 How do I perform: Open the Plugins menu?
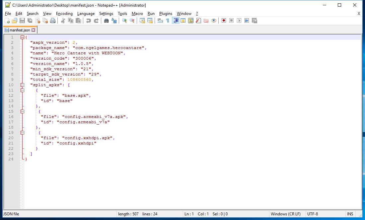pyautogui.click(x=166, y=14)
